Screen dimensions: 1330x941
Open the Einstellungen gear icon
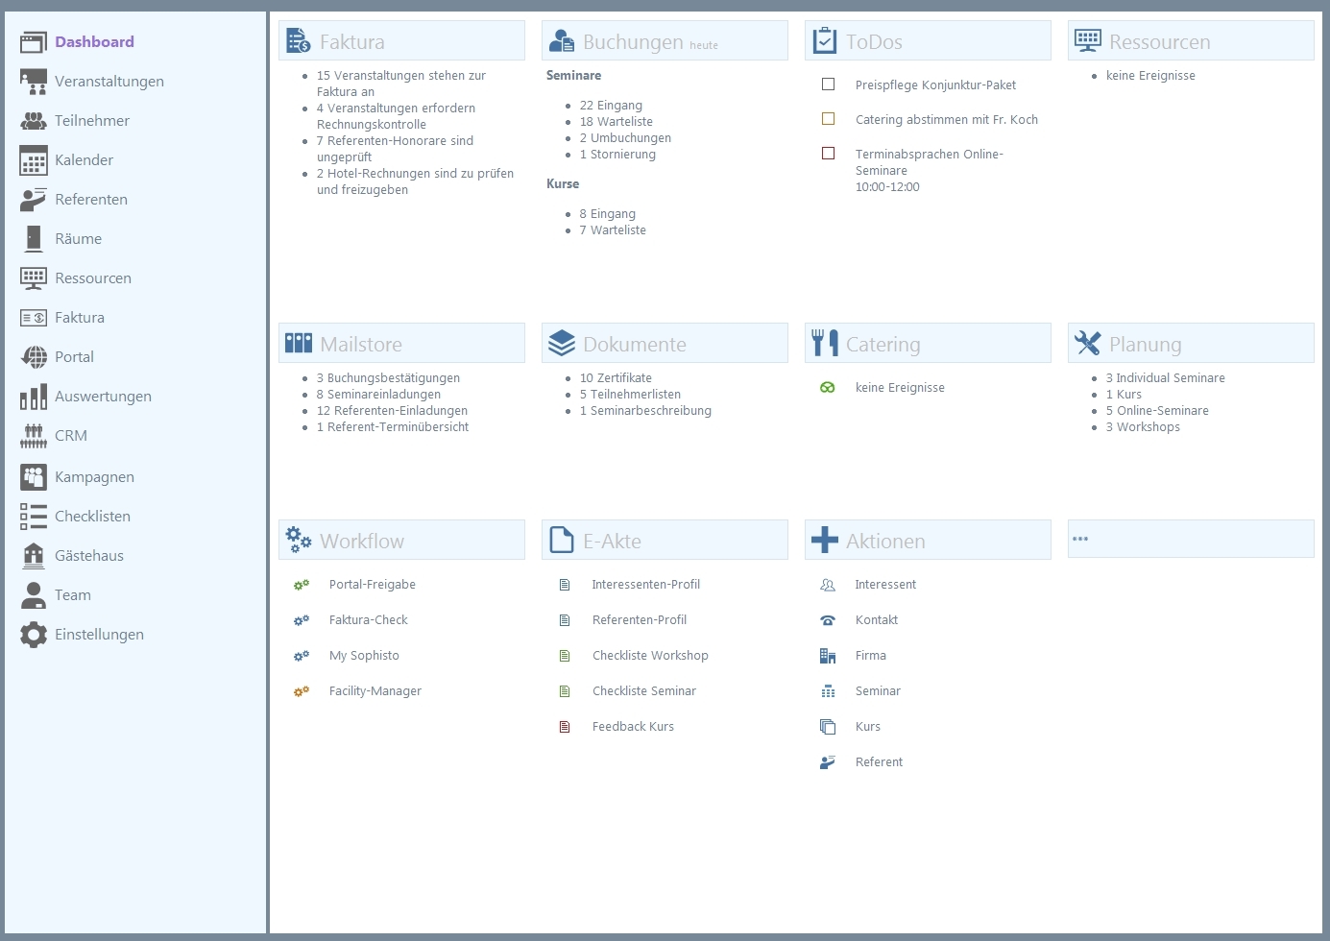point(34,635)
